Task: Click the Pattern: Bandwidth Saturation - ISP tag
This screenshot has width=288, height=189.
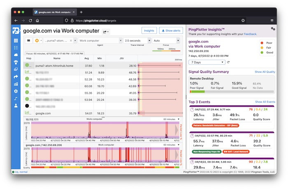Action: [216, 126]
